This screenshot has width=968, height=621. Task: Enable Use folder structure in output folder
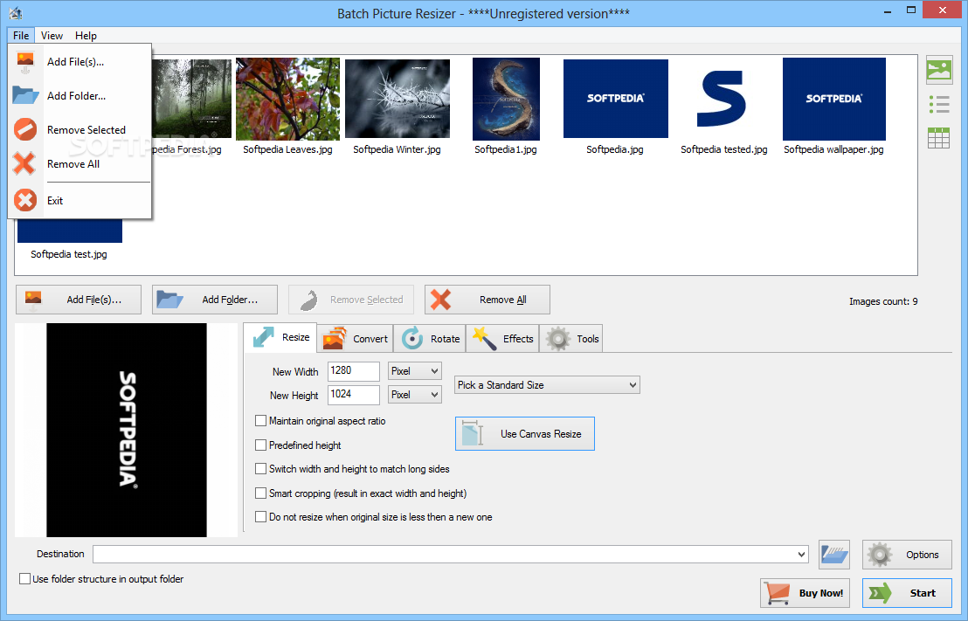click(24, 579)
